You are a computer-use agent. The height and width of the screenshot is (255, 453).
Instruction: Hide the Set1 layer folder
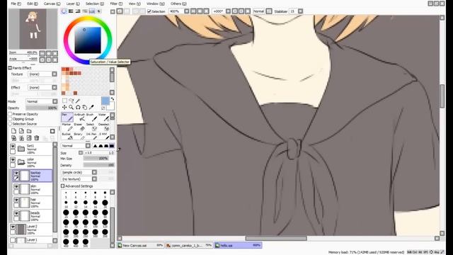(x=13, y=147)
